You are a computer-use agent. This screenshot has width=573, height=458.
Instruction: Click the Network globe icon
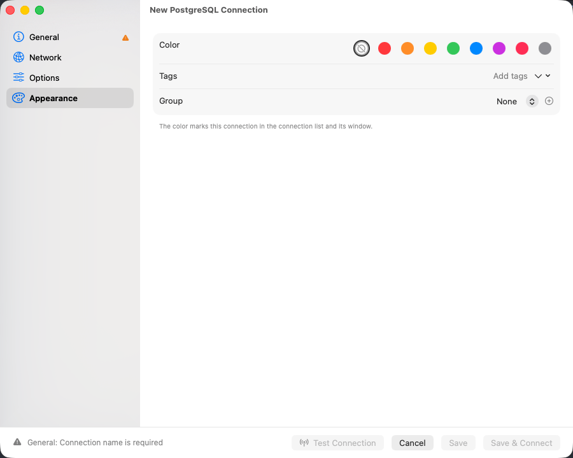(18, 57)
